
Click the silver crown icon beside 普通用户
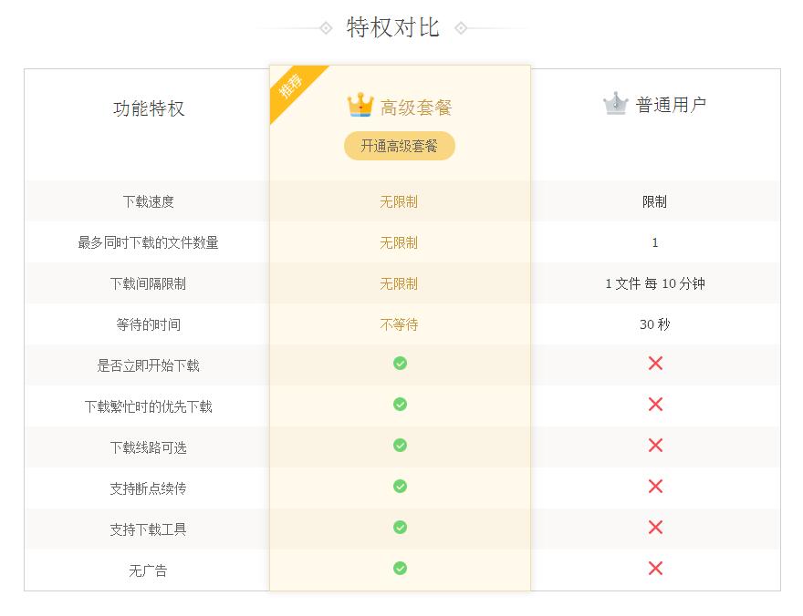point(616,104)
